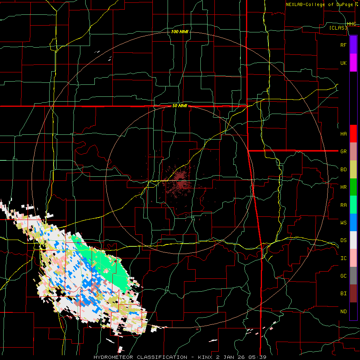Click the WS blue legend swatch
Screen dimensions: 360x360
click(353, 222)
